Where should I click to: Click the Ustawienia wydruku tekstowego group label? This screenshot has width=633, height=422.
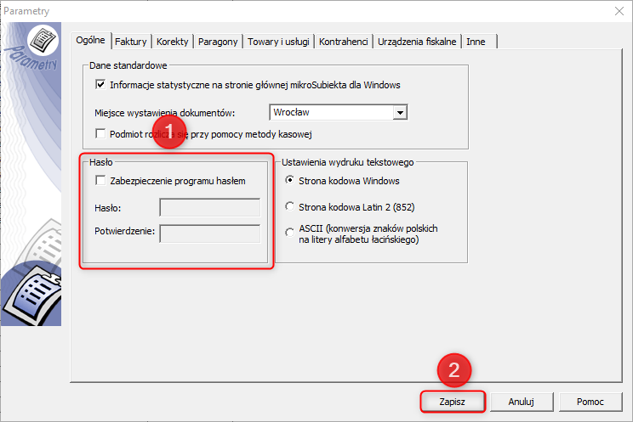pos(348,162)
